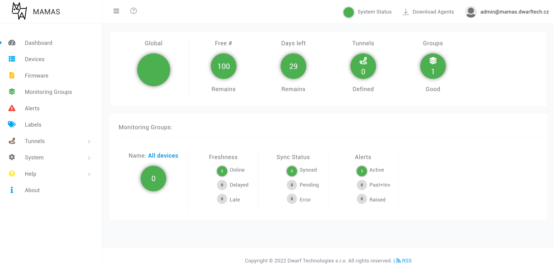Open the About page
554x269 pixels.
tap(32, 190)
